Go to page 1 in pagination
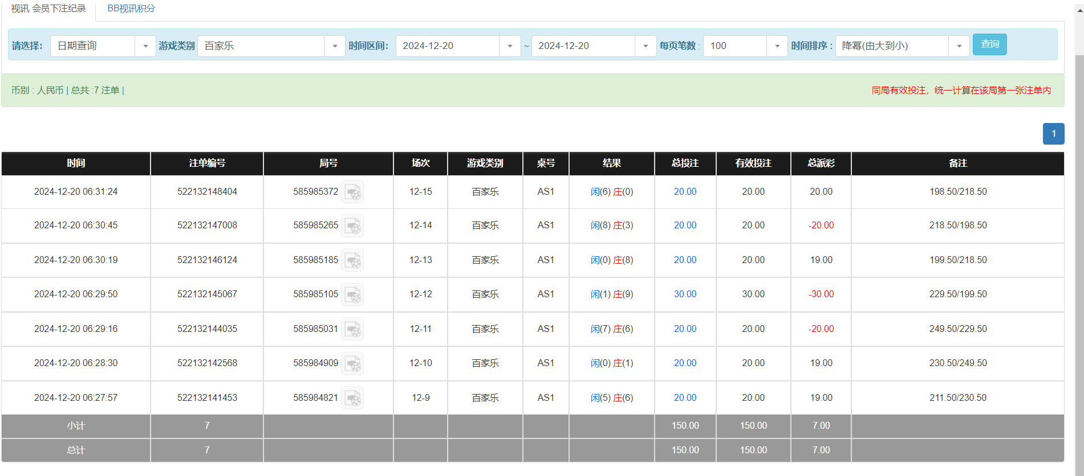1084x476 pixels. click(x=1053, y=134)
